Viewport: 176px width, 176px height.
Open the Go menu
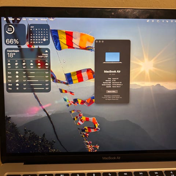[x=37, y=19]
